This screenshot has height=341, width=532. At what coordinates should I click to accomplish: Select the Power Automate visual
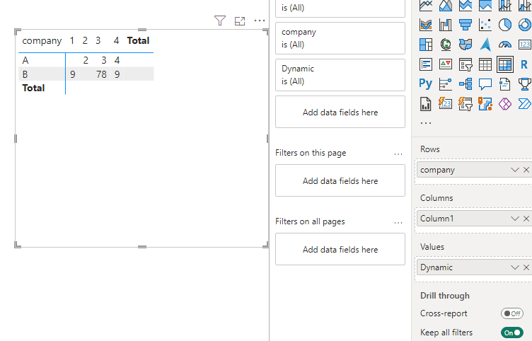(525, 104)
